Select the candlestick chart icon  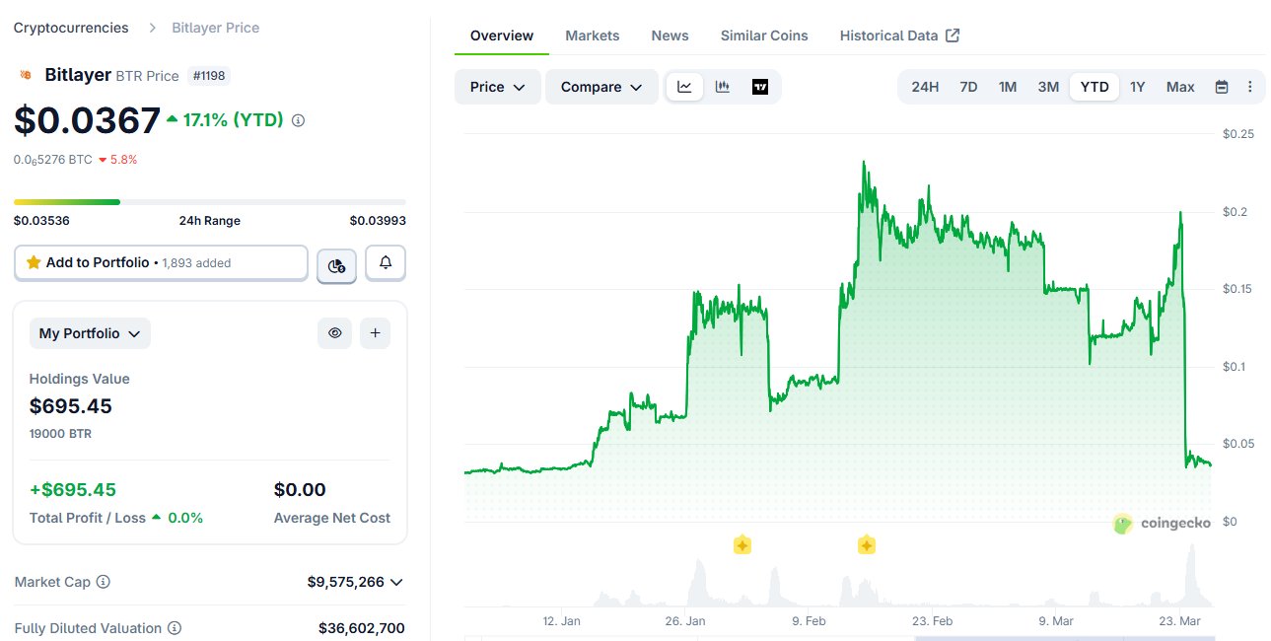[x=723, y=87]
